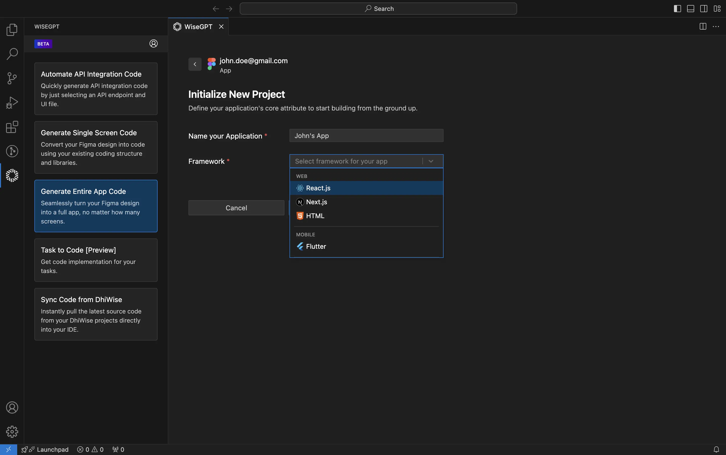Open Source Control view

(12, 78)
